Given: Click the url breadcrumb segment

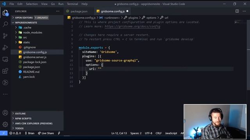Looking at the screenshot, I should pyautogui.click(x=166, y=17).
